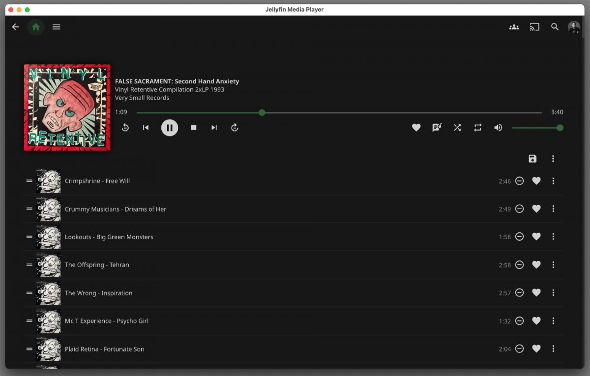Open the hamburger navigation menu
This screenshot has height=376, width=590.
57,27
